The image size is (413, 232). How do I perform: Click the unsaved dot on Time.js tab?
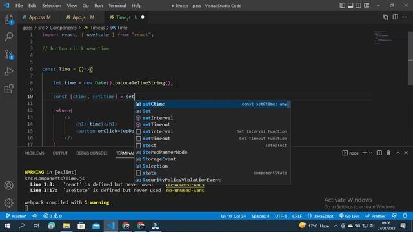pos(143,17)
